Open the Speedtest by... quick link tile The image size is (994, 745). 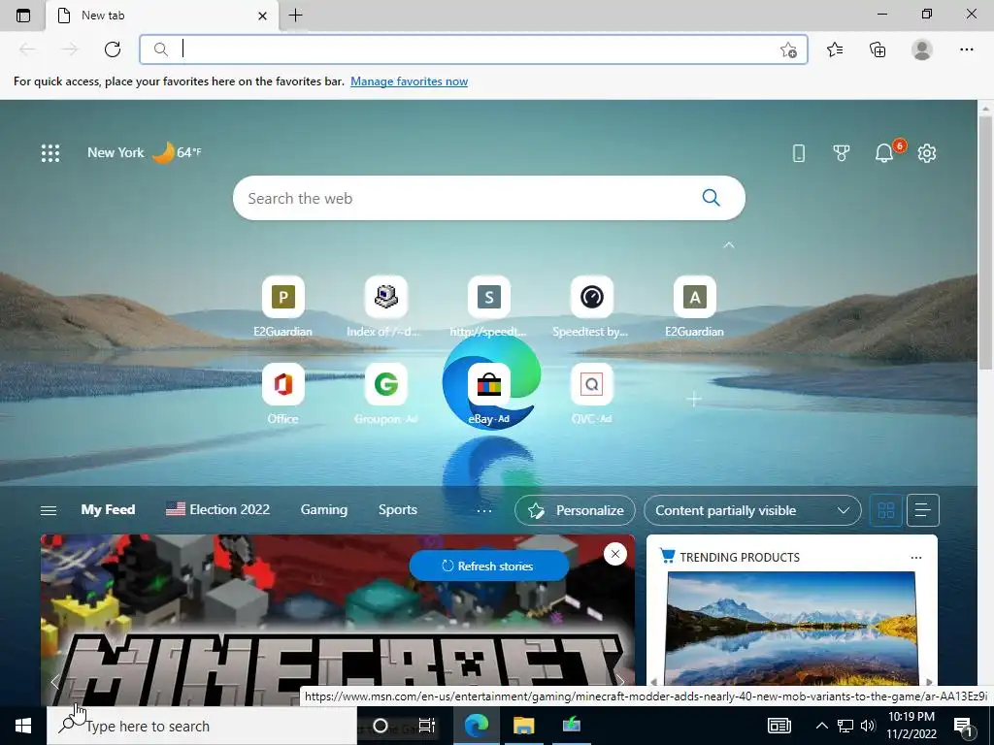point(591,306)
